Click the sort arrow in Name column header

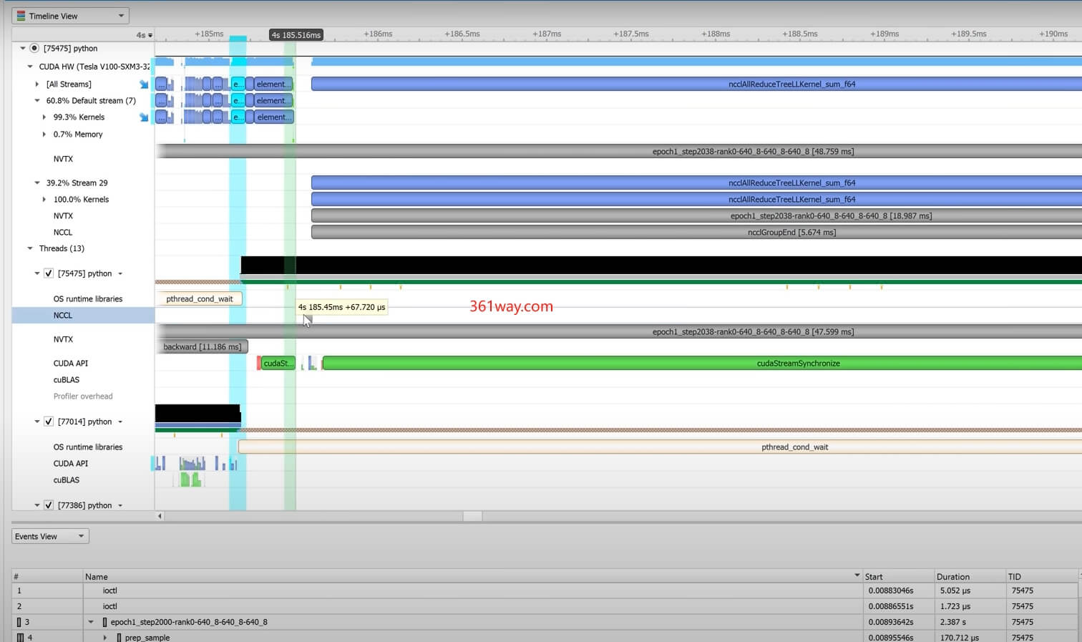pyautogui.click(x=857, y=576)
